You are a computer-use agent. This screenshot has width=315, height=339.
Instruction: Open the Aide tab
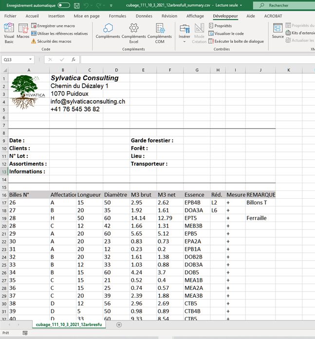coord(251,16)
